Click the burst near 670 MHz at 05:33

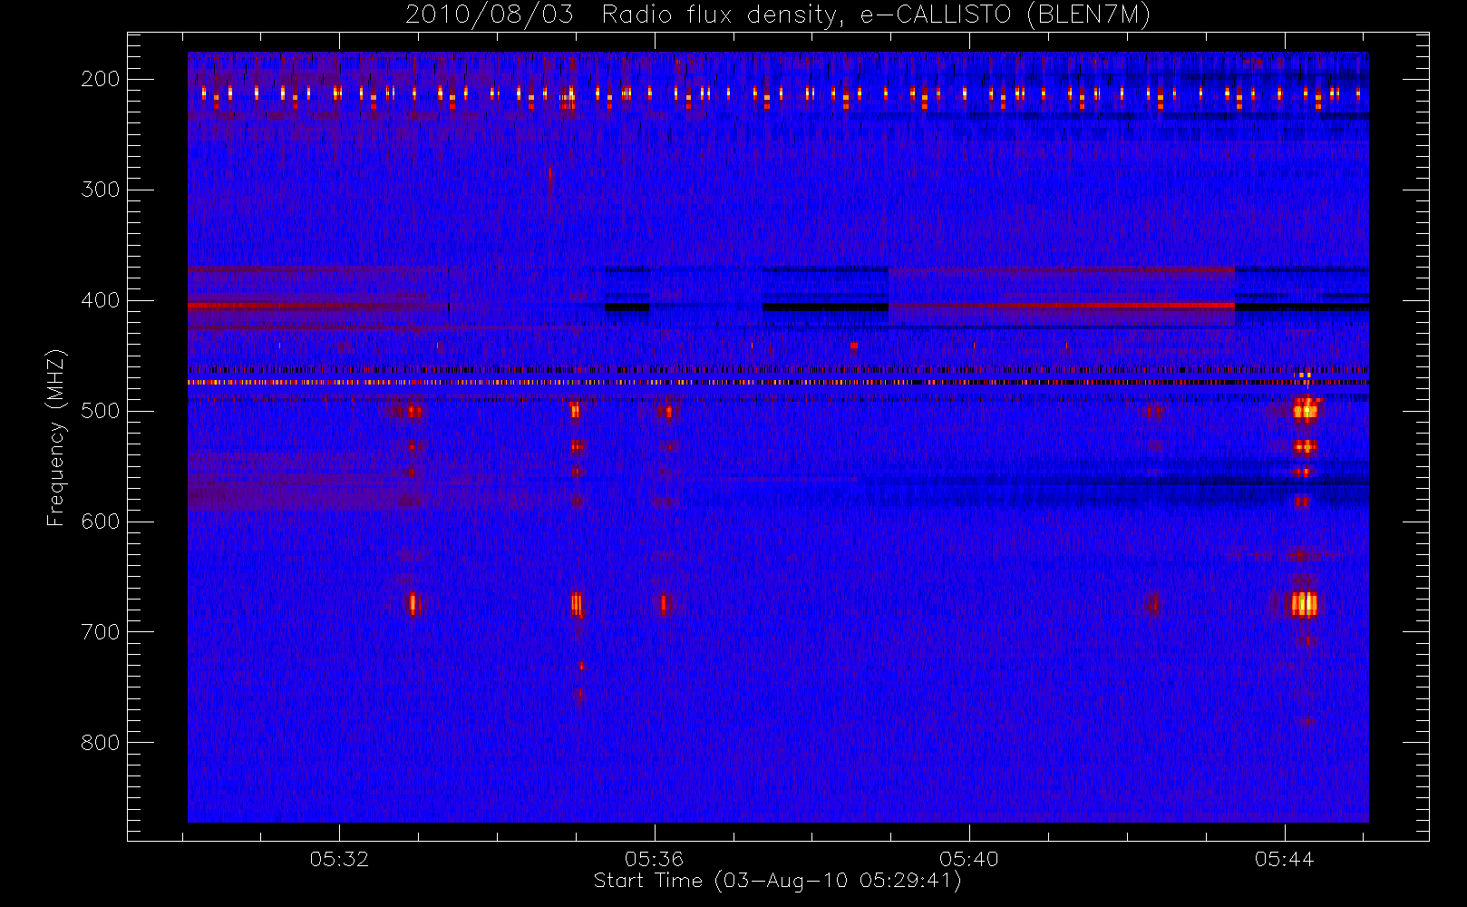413,604
